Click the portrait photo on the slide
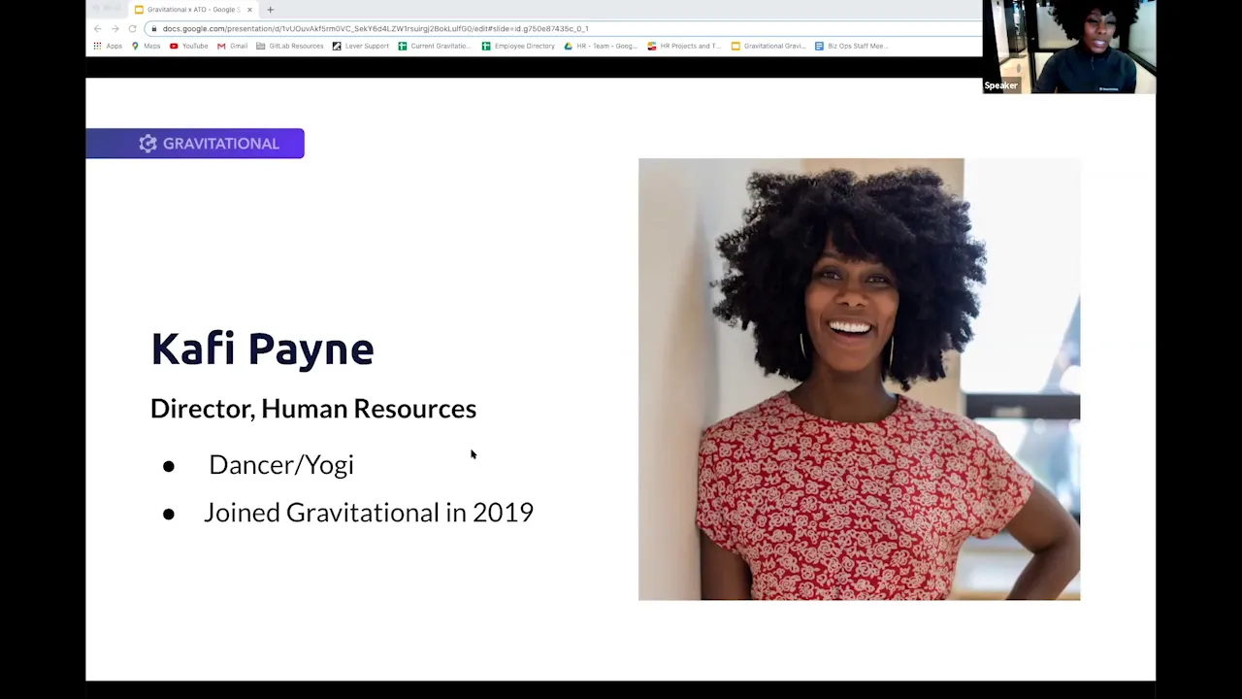 859,379
